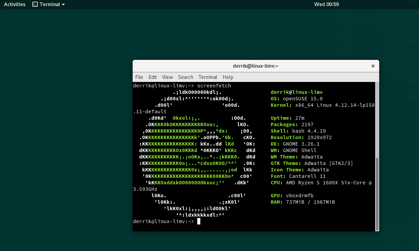Viewport: 419px width, 251px height.
Task: Open the Help menu
Action: point(228,77)
